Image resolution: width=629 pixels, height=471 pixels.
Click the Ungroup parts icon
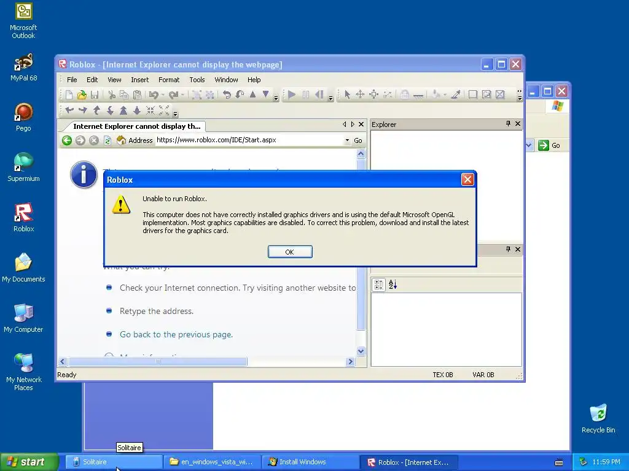(x=210, y=94)
